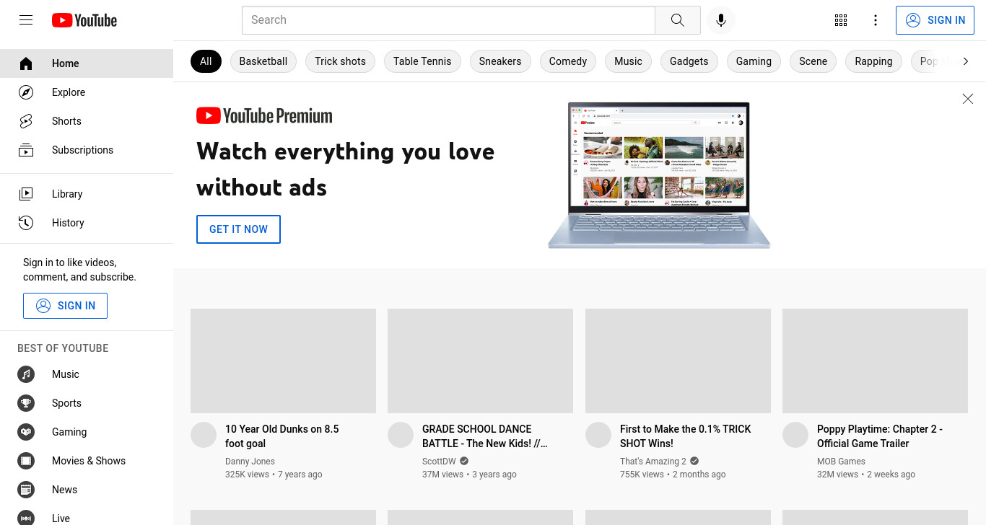This screenshot has width=986, height=525.
Task: Click title 'First to Make the 0.1% TRICK SHOT Wins!'
Action: (x=685, y=436)
